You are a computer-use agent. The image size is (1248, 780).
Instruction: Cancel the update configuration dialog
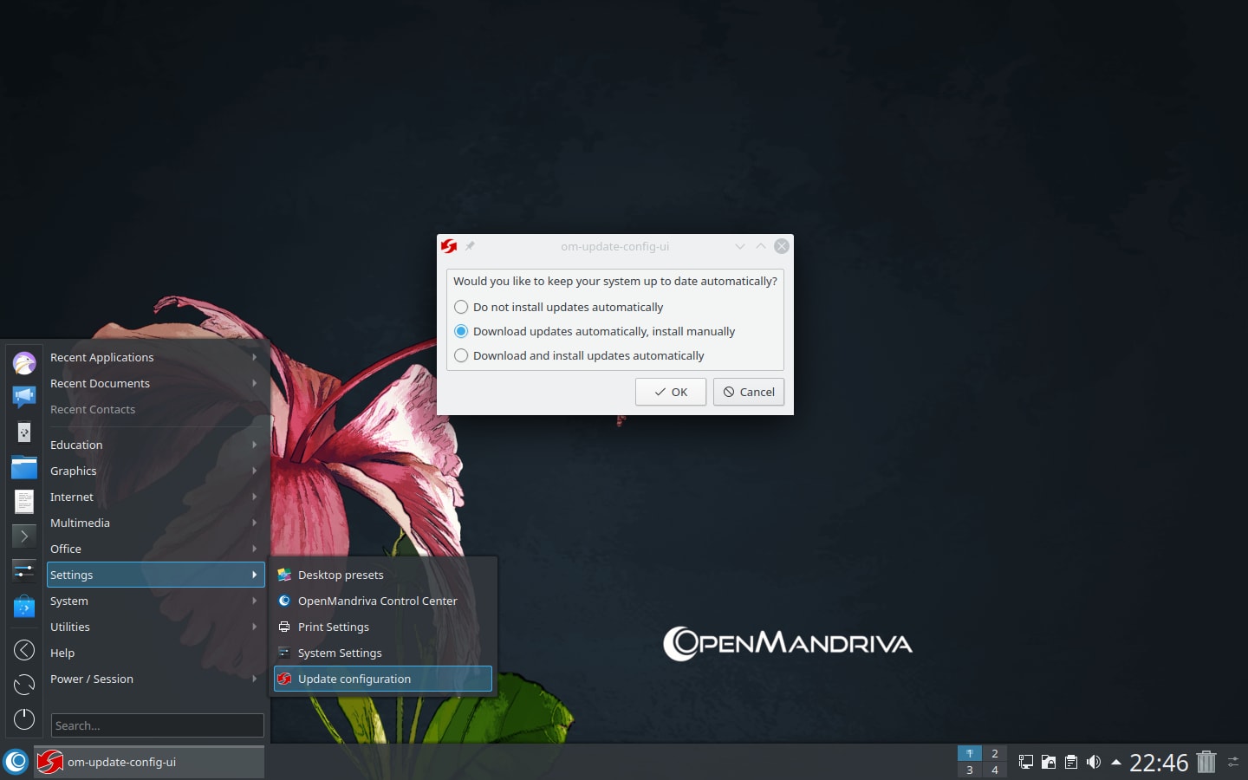[x=749, y=392]
